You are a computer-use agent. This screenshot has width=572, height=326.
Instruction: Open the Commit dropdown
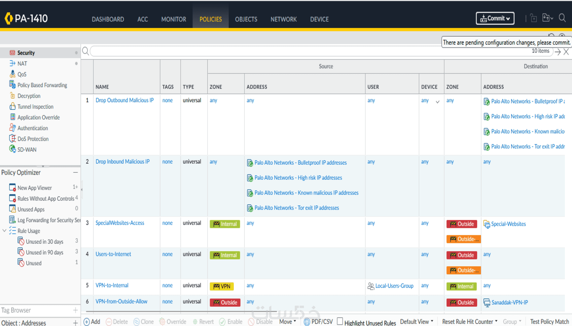click(x=495, y=18)
